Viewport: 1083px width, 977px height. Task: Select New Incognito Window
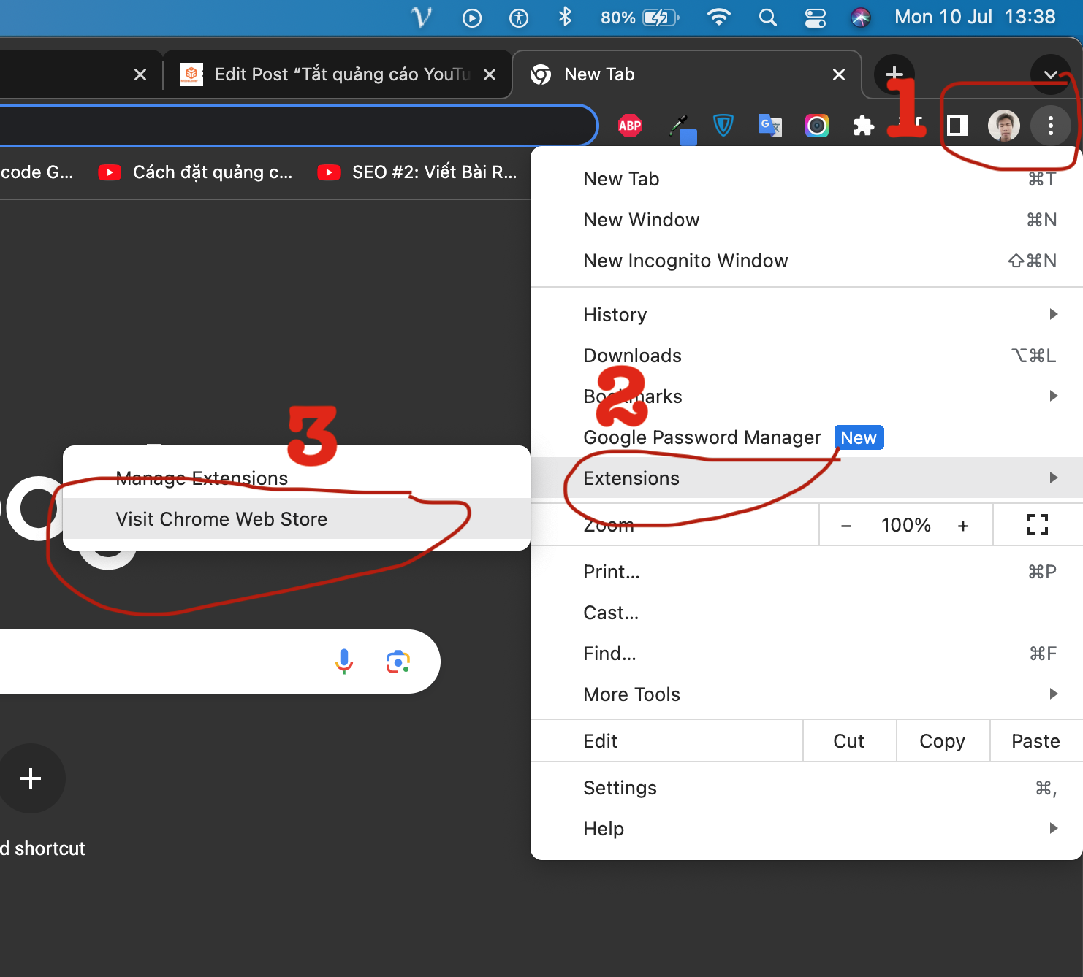click(x=807, y=261)
